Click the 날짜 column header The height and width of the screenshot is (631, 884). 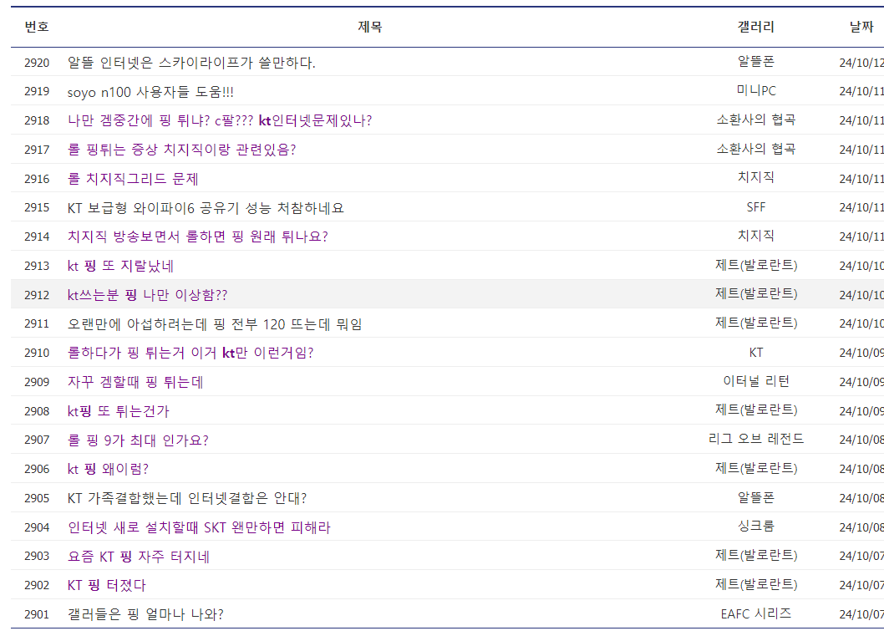[861, 27]
